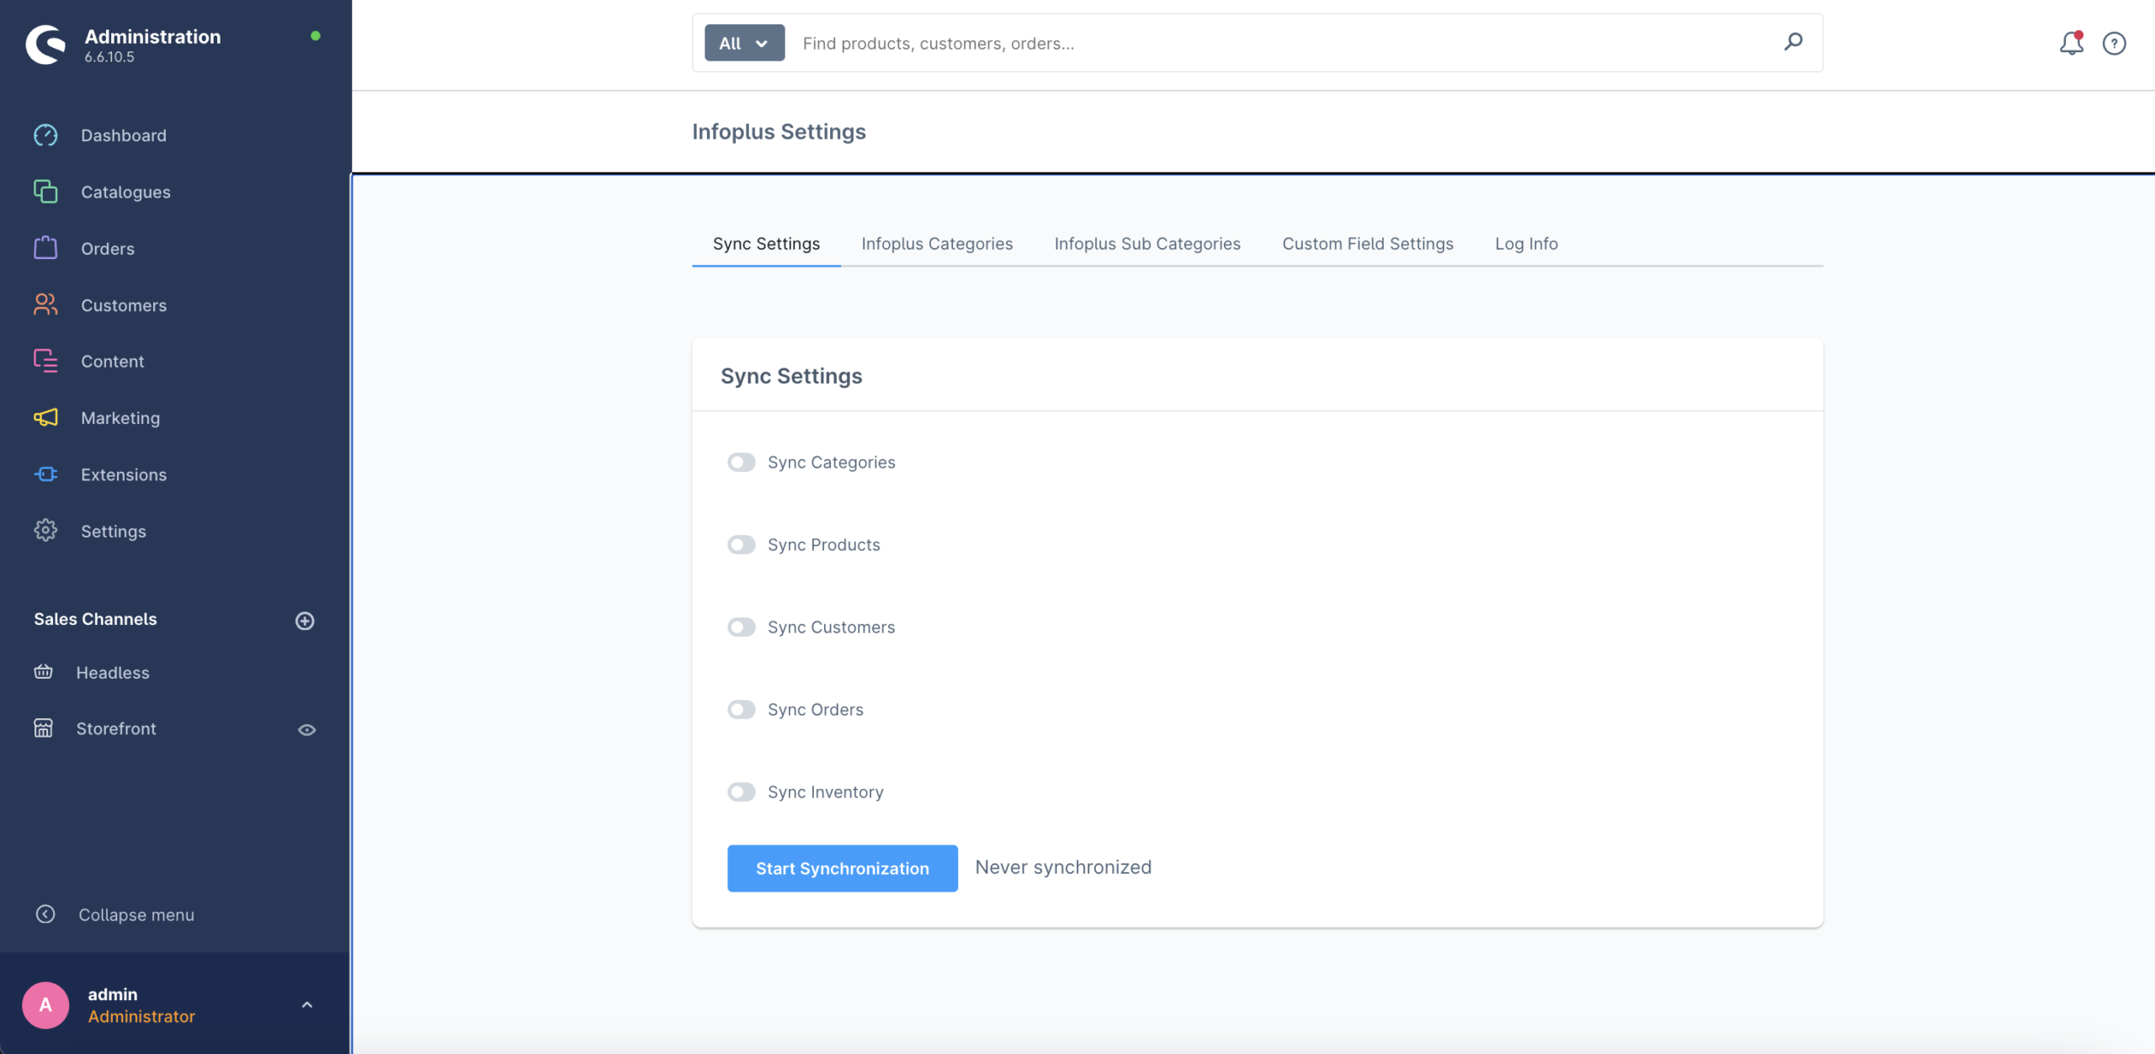This screenshot has width=2155, height=1054.
Task: Expand the admin user menu chevron
Action: [x=306, y=1005]
